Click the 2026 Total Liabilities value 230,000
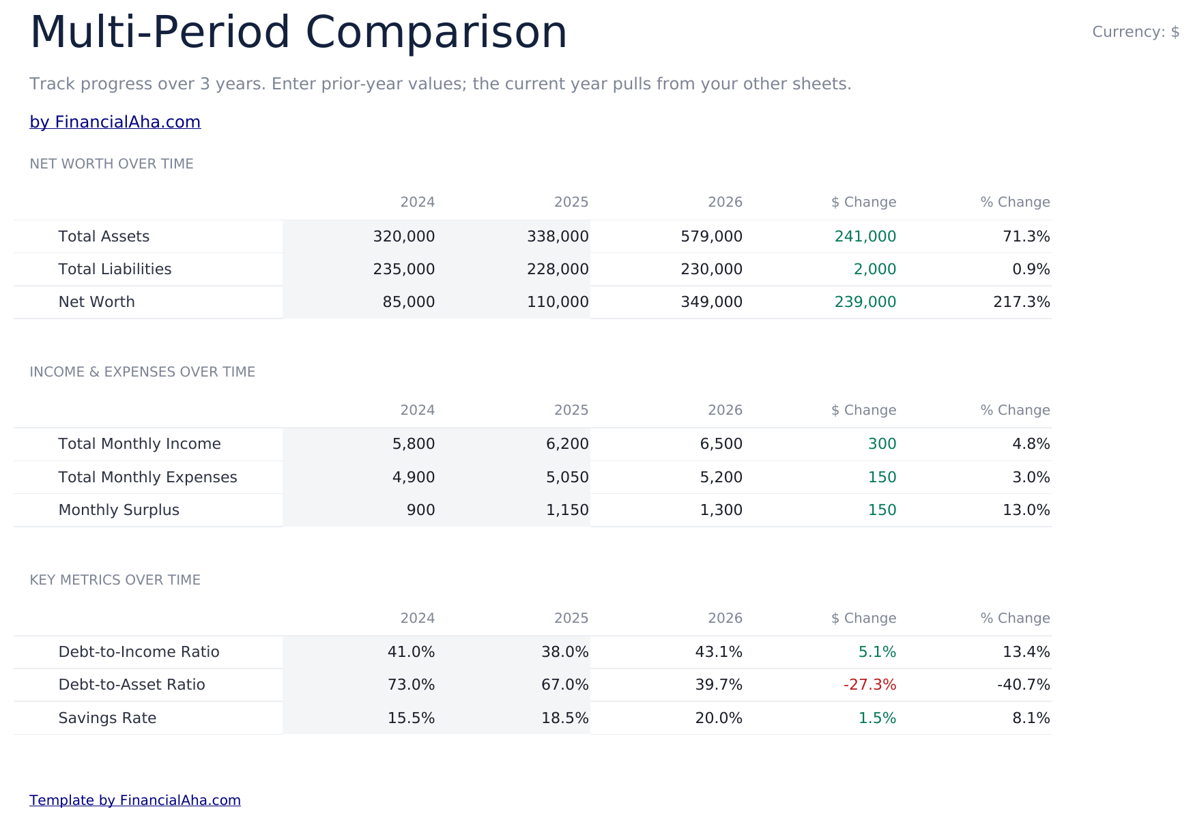The width and height of the screenshot is (1193, 822). (711, 269)
